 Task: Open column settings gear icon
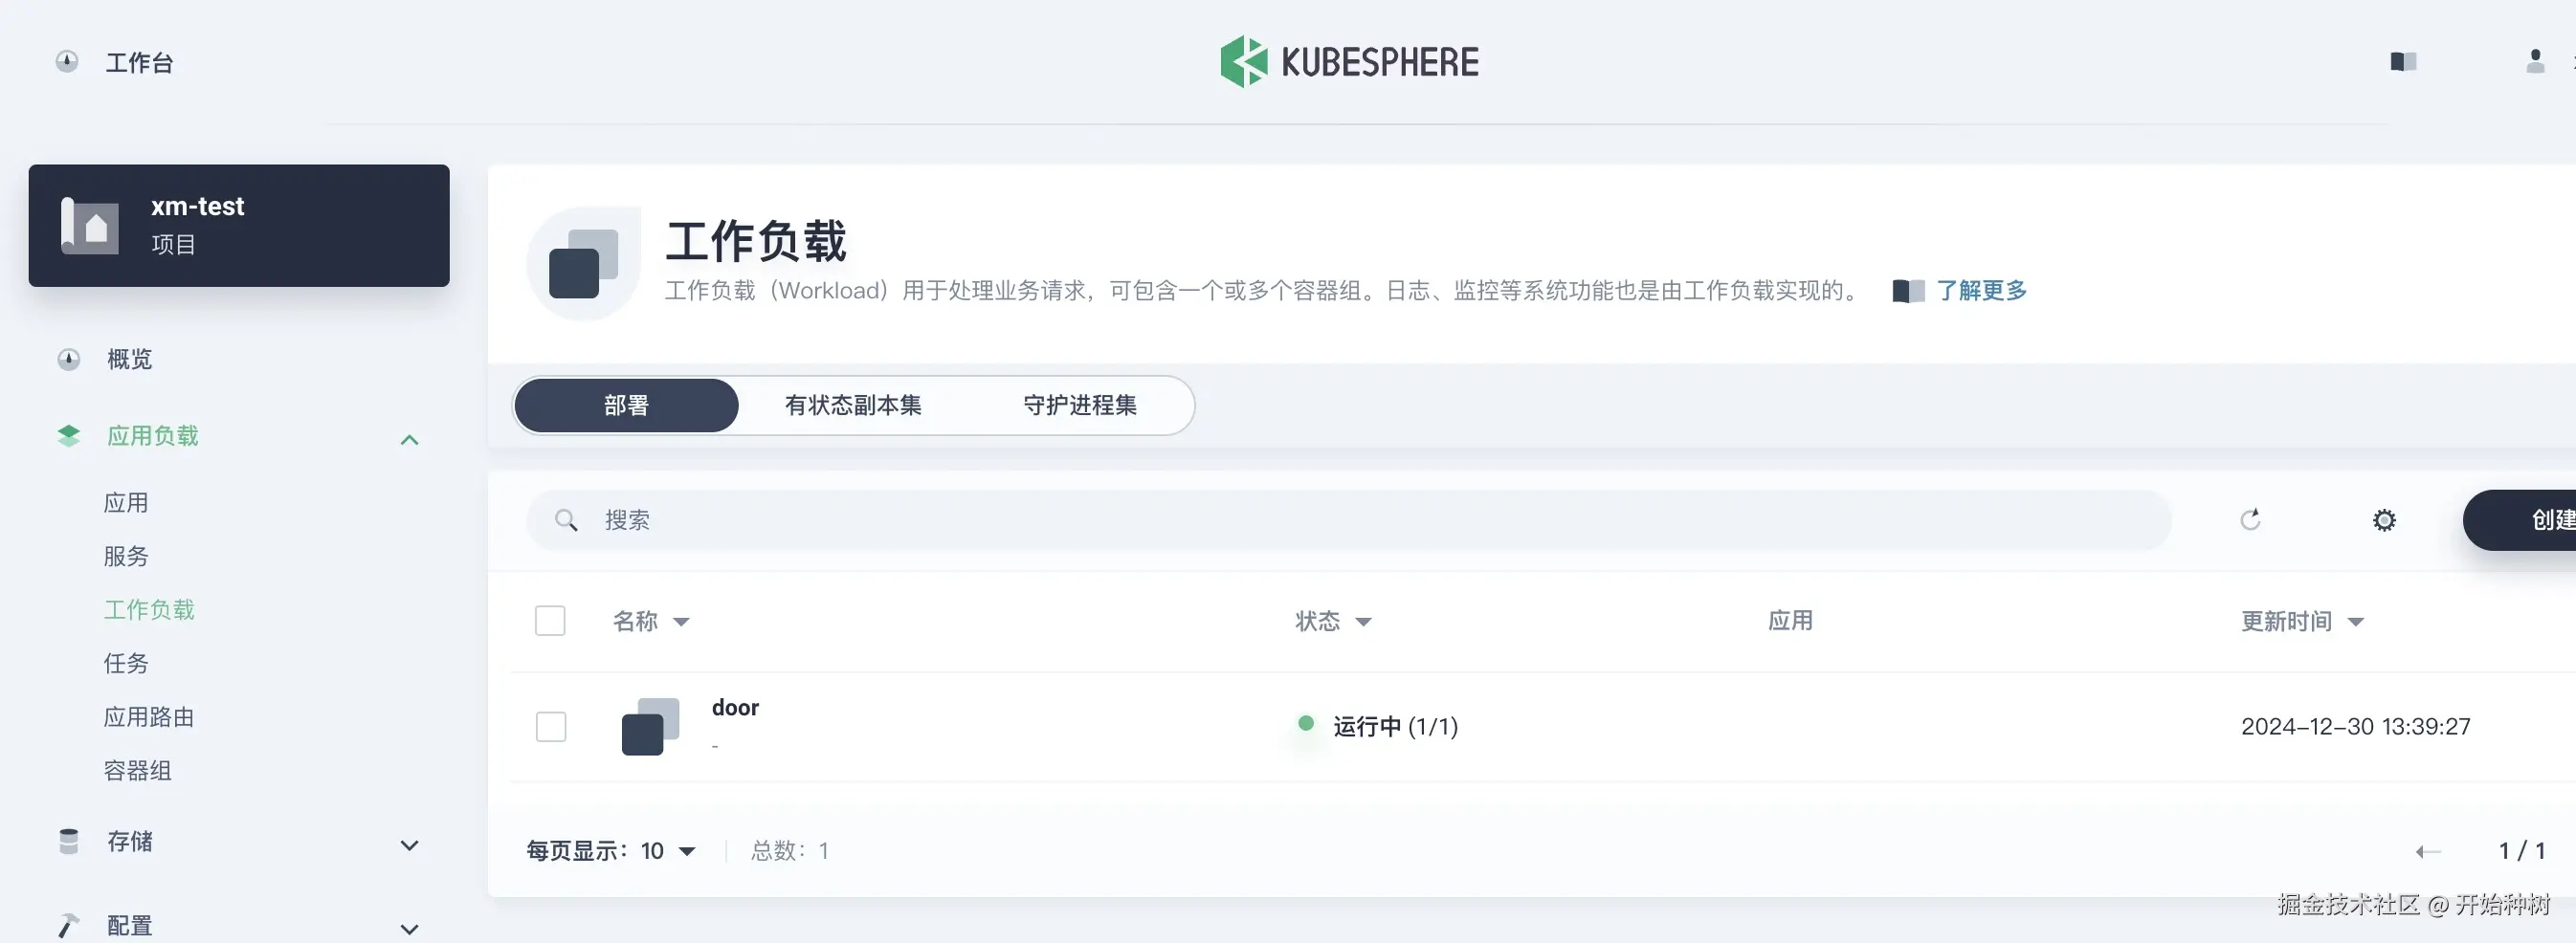[2384, 520]
